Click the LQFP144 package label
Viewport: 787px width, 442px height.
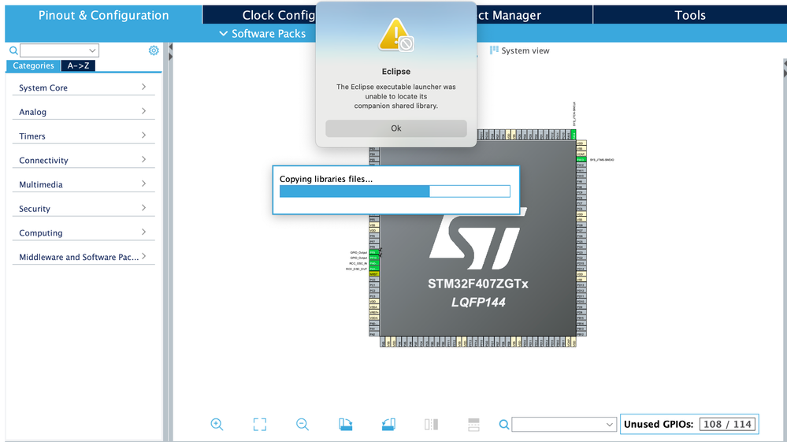pos(478,302)
